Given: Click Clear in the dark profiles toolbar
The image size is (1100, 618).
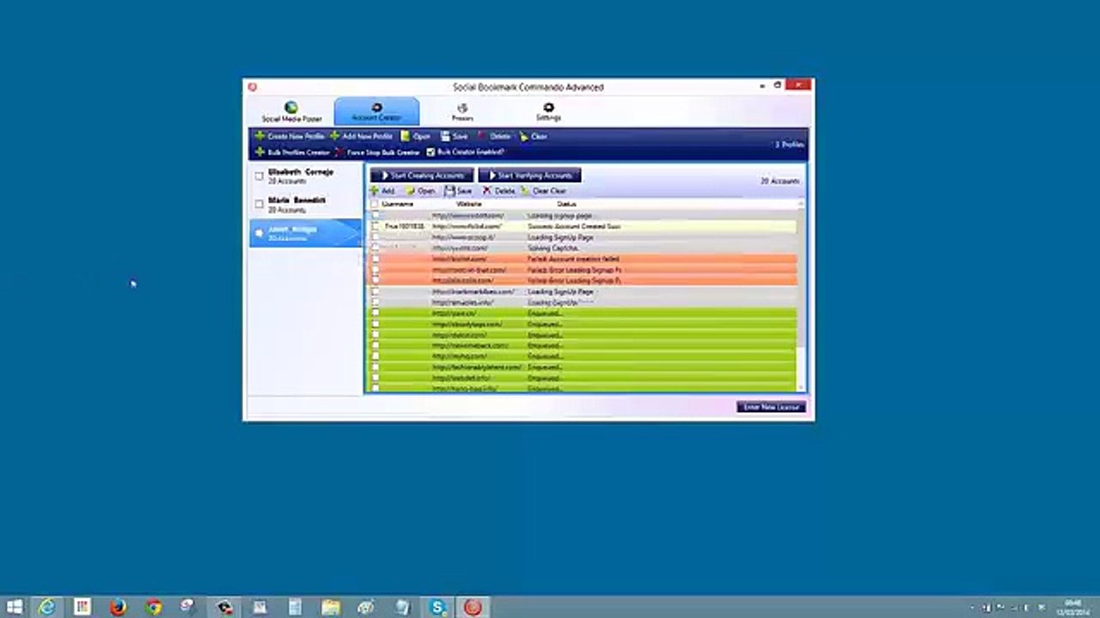Looking at the screenshot, I should click(534, 136).
